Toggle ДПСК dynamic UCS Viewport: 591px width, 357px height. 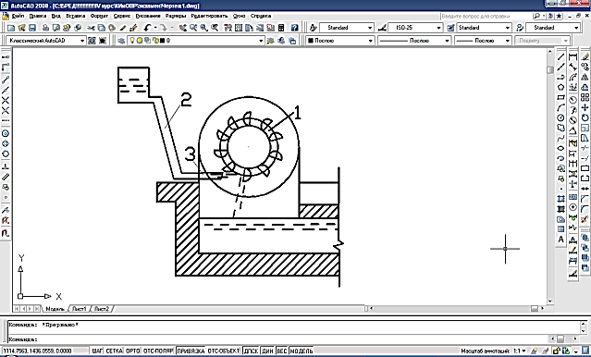coord(251,351)
